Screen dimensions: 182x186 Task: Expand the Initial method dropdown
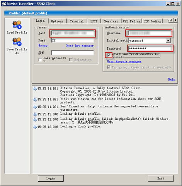tap(168, 41)
